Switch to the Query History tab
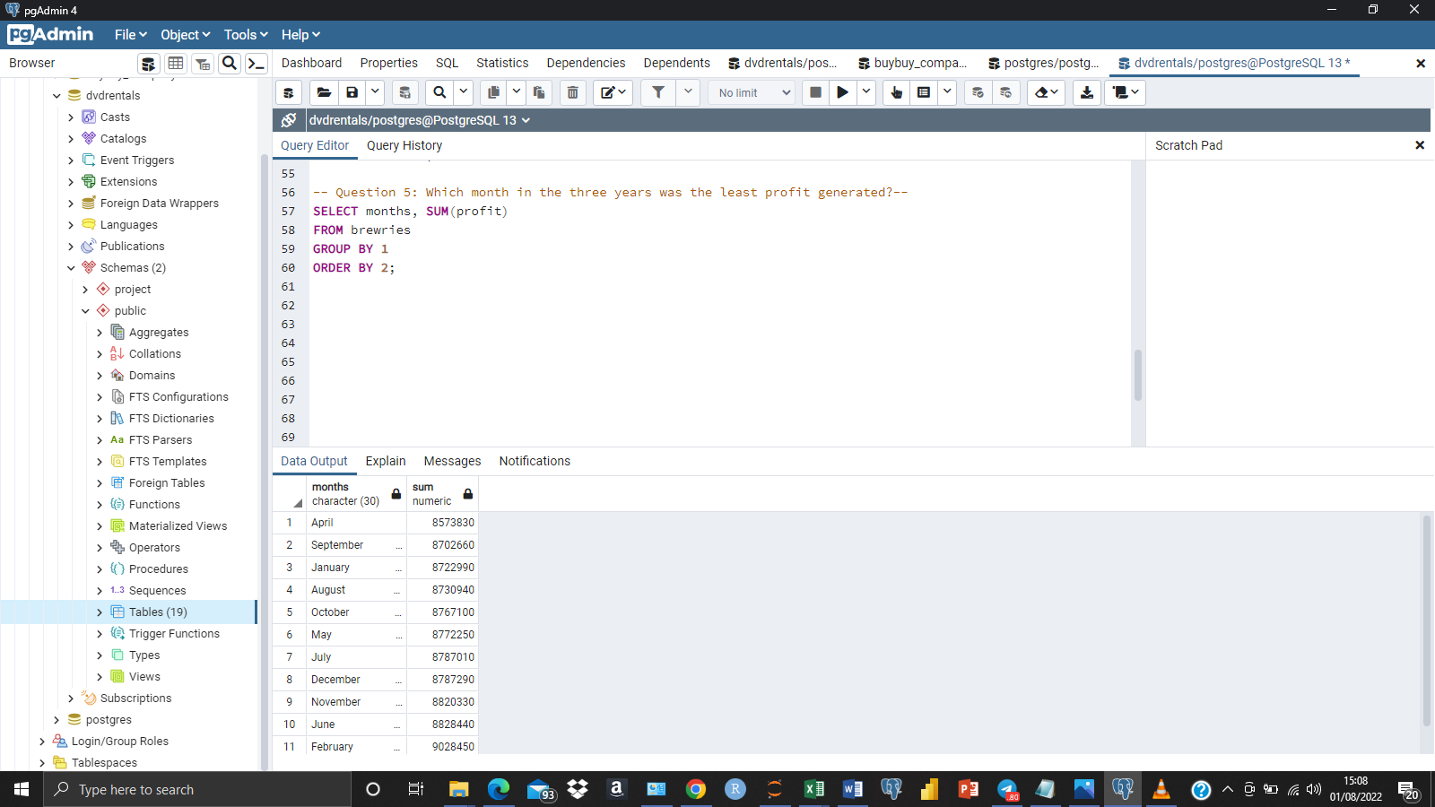The width and height of the screenshot is (1435, 807). coord(404,145)
